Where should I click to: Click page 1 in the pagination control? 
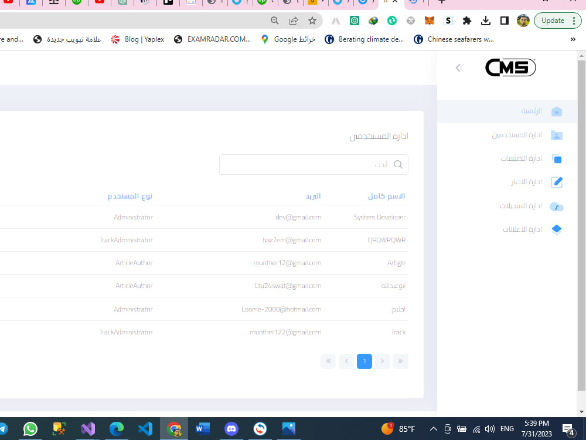364,361
